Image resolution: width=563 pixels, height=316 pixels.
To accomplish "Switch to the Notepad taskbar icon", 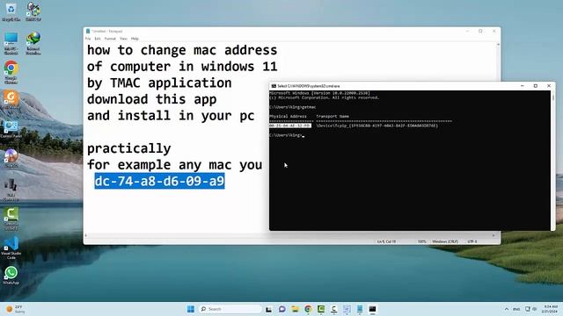I will (x=360, y=309).
